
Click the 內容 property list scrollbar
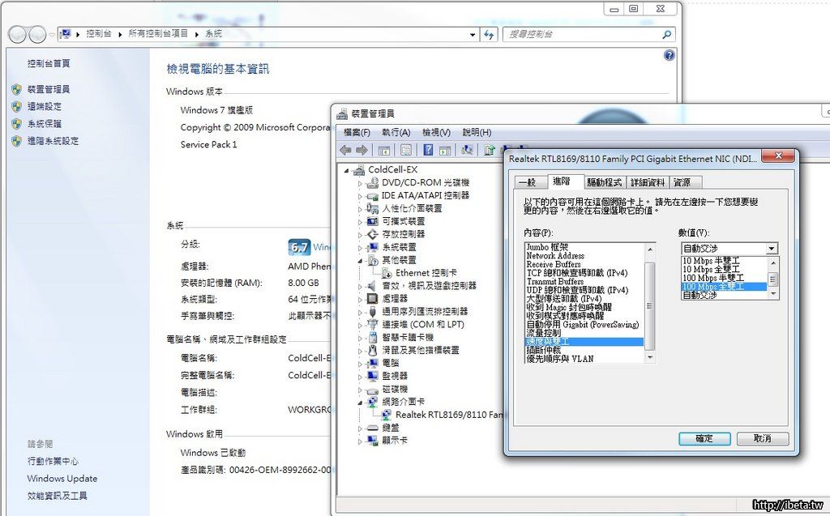click(649, 300)
